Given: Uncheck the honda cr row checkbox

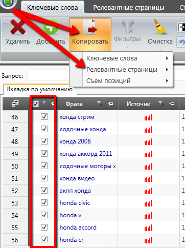Looking at the screenshot, I should point(44,239).
